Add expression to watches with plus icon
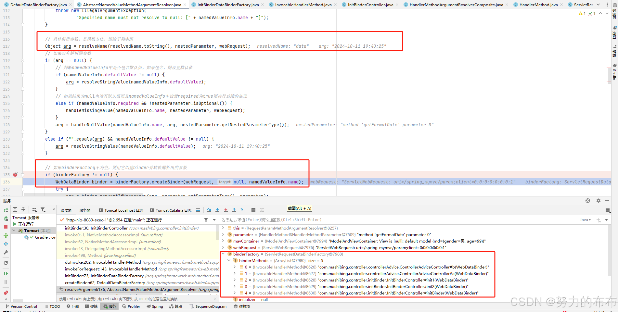The height and width of the screenshot is (312, 618). point(599,220)
